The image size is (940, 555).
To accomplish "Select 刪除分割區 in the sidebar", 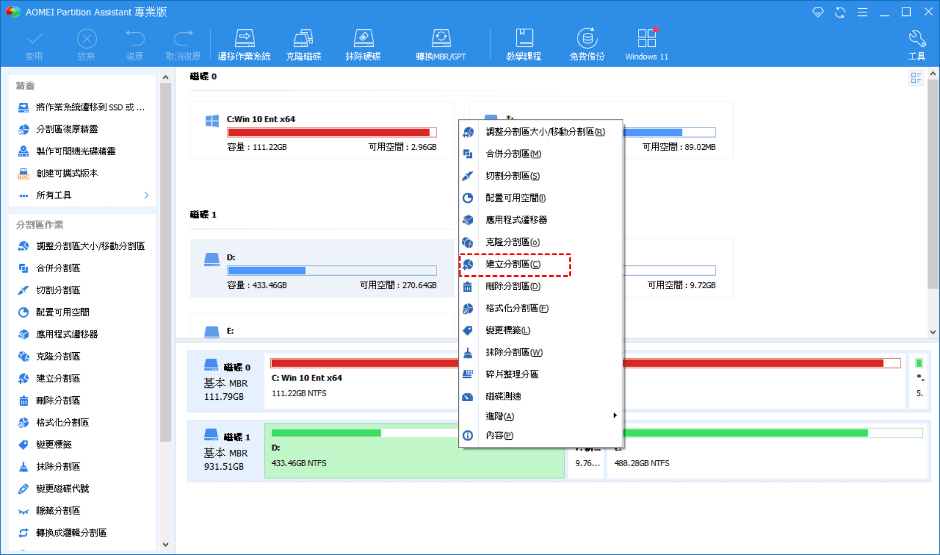I will 49,400.
